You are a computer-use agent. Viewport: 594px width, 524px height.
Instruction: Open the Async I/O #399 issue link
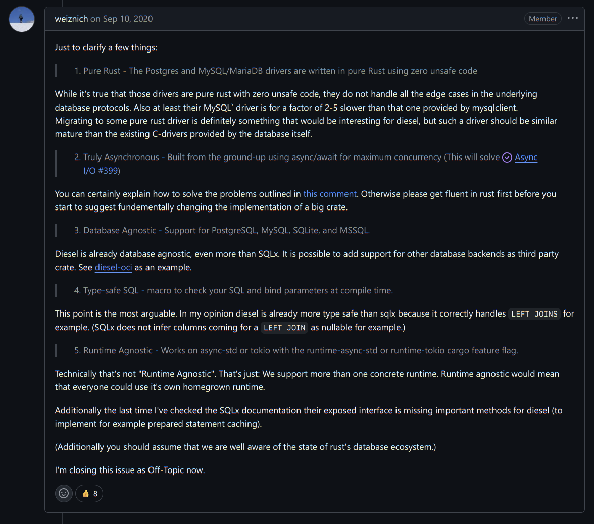tap(526, 158)
